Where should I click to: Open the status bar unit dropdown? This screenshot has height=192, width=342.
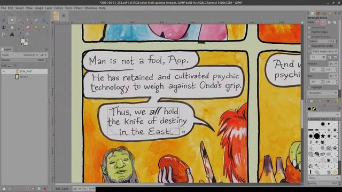pyautogui.click(x=77, y=189)
